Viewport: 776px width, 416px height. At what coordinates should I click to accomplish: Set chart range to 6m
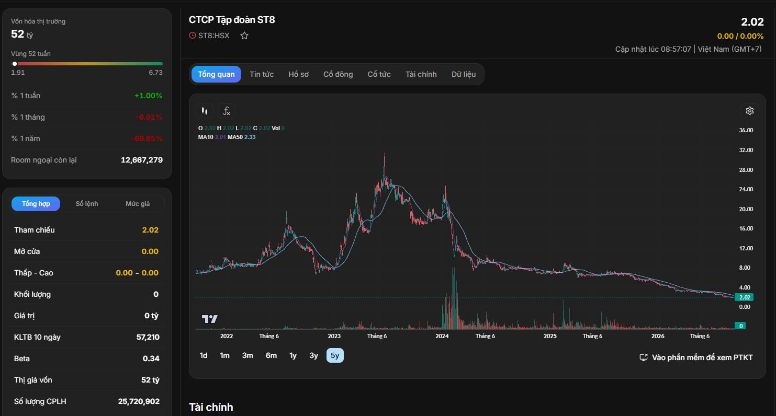[x=271, y=355]
